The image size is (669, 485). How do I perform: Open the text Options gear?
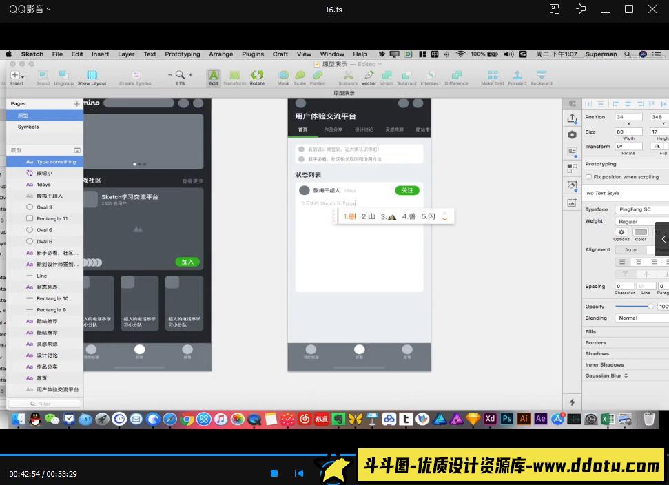(x=621, y=232)
